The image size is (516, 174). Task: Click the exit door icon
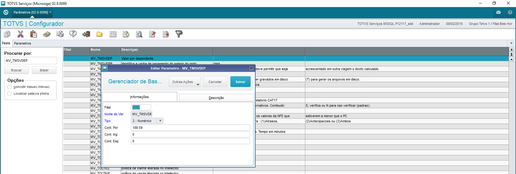pos(86,34)
